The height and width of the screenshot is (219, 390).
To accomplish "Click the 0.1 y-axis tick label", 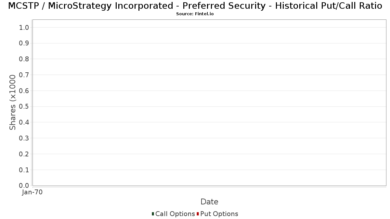I will coord(24,170).
